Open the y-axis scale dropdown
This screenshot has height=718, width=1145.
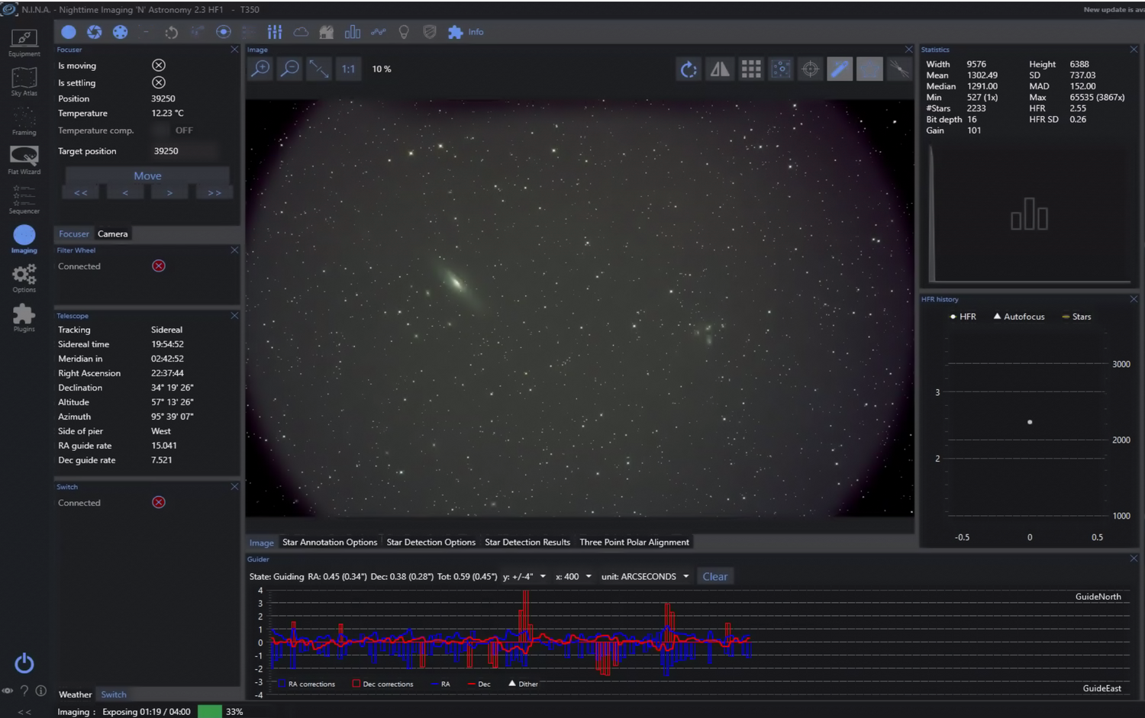click(543, 577)
